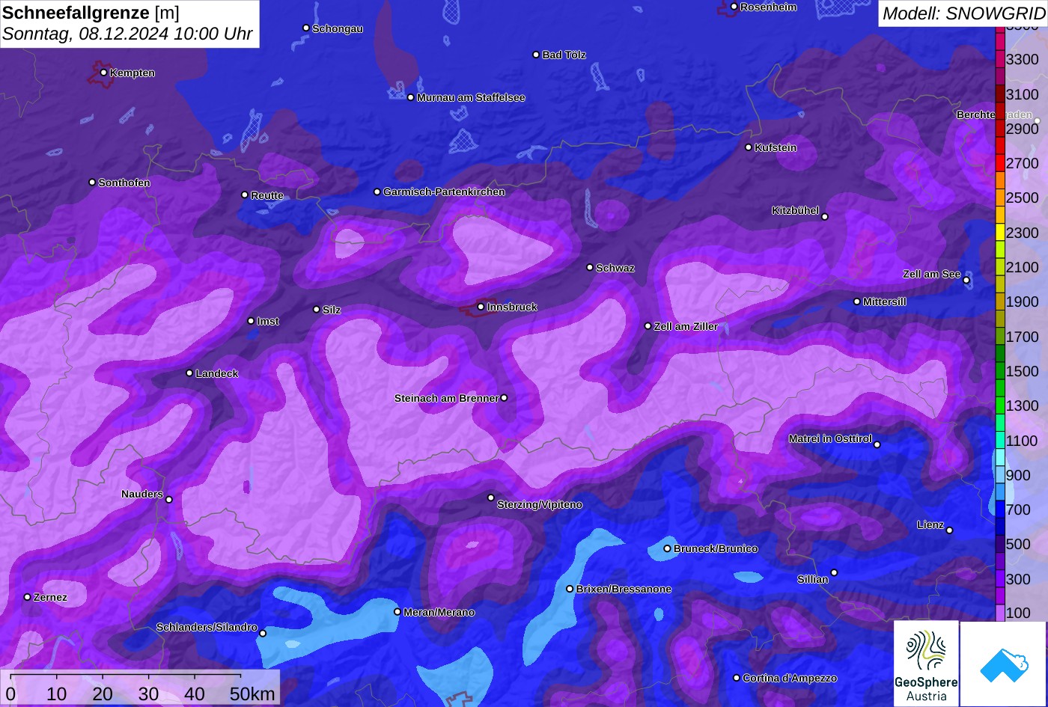Click the blue legend swatch beside 700
Image resolution: width=1048 pixels, height=707 pixels.
1000,510
